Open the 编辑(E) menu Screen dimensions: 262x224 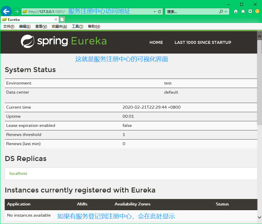click(x=25, y=26)
